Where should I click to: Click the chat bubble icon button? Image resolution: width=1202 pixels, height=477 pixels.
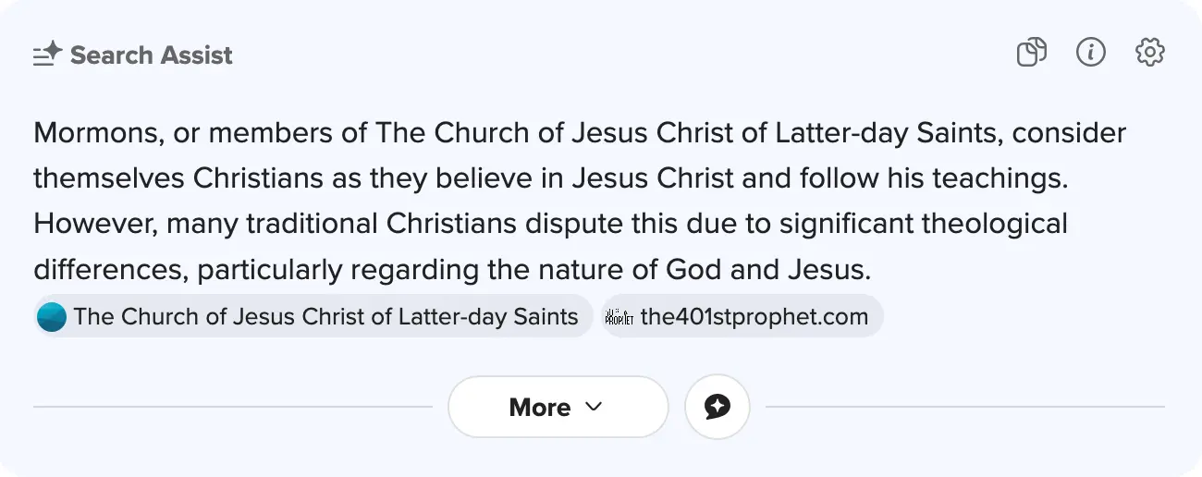[717, 407]
